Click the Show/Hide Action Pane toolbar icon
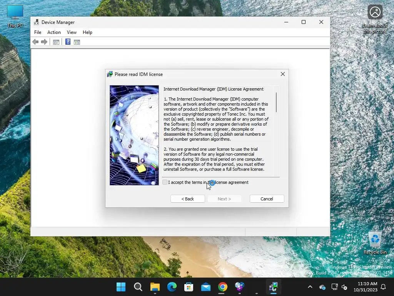 tap(77, 42)
